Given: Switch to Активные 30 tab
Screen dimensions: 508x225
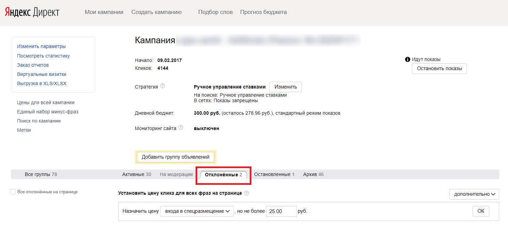Looking at the screenshot, I should pos(136,174).
